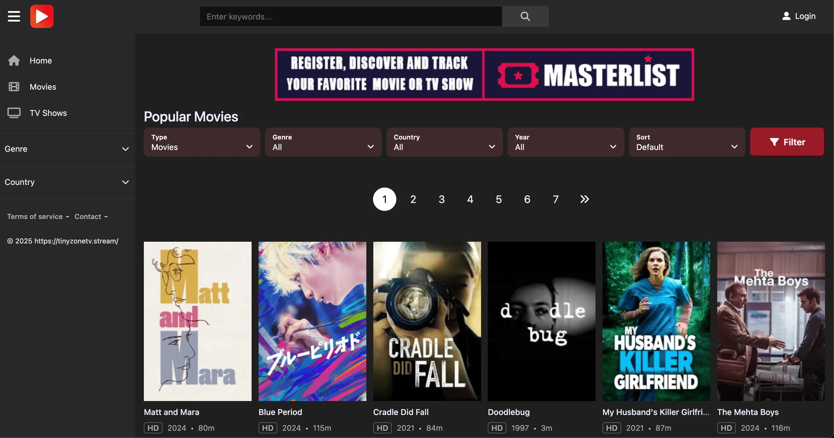Image resolution: width=834 pixels, height=438 pixels.
Task: Open the Terms of service link
Action: click(35, 217)
